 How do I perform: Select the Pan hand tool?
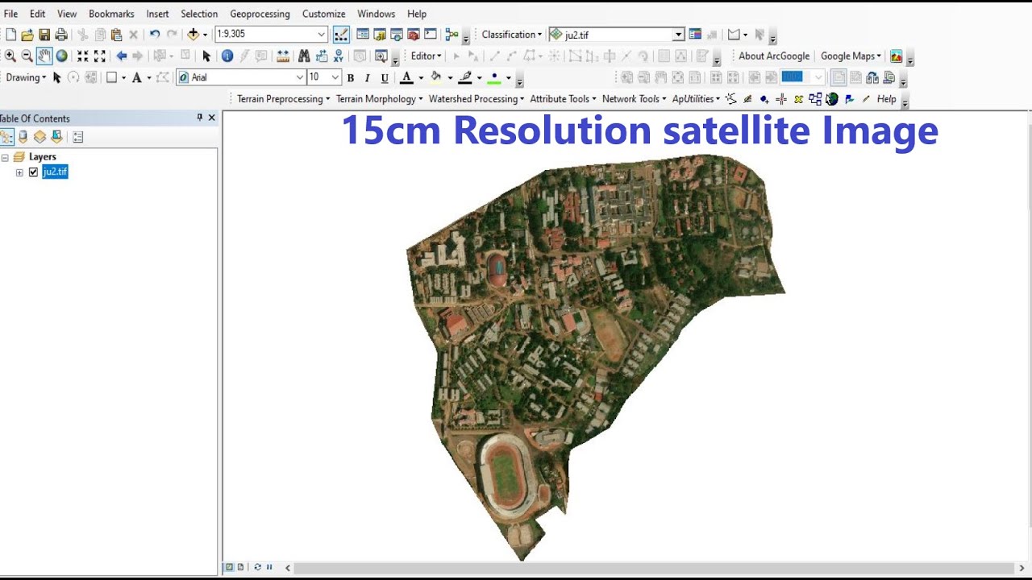pos(44,56)
